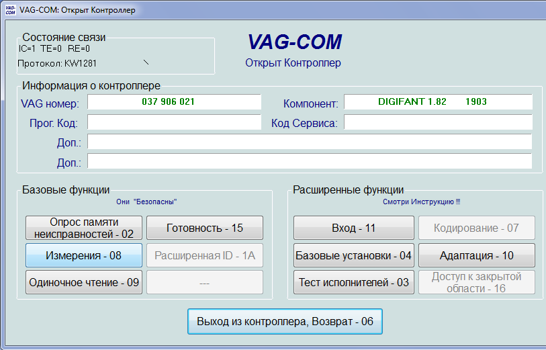This screenshot has height=350, width=546.
Task: Click the 'IC=1 TE=0 RE=0' status text
Action: pos(54,48)
